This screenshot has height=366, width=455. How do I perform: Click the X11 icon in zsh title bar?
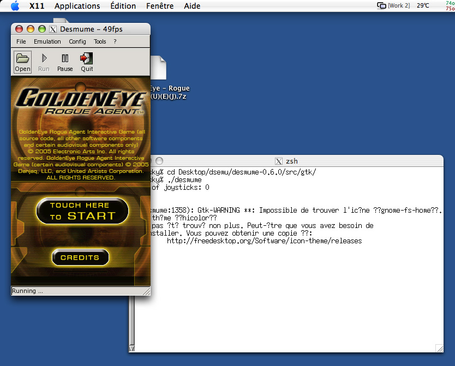279,161
